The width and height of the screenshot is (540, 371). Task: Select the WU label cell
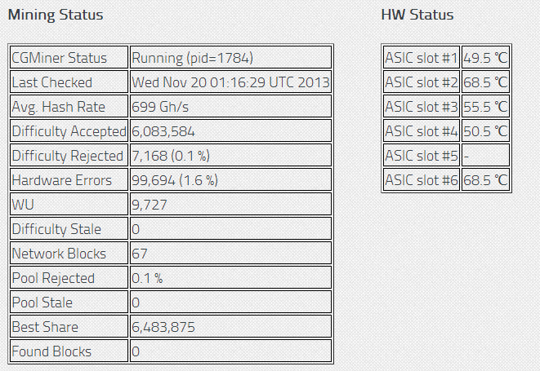coord(69,204)
